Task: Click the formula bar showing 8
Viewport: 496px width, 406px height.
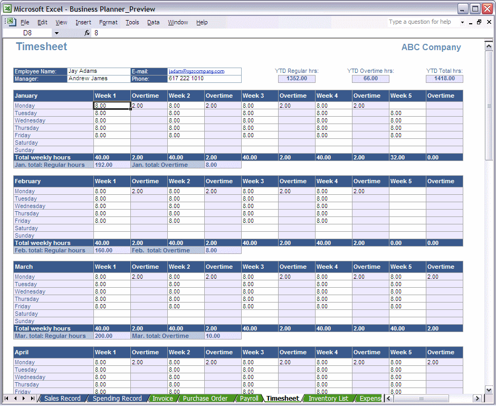Action: [291, 33]
